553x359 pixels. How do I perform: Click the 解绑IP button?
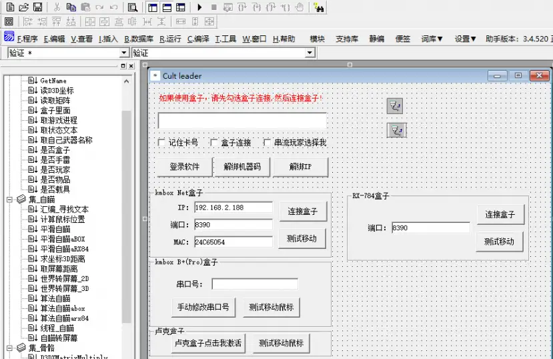point(300,167)
